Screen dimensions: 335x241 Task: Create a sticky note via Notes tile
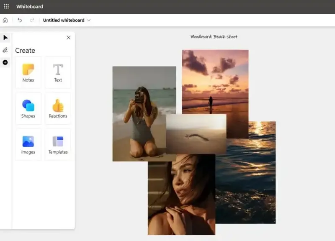click(x=28, y=72)
